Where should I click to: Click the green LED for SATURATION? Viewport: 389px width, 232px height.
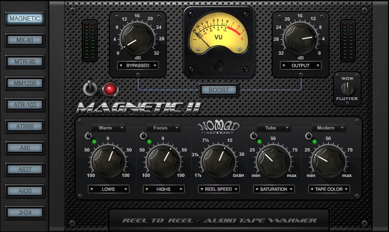(259, 142)
